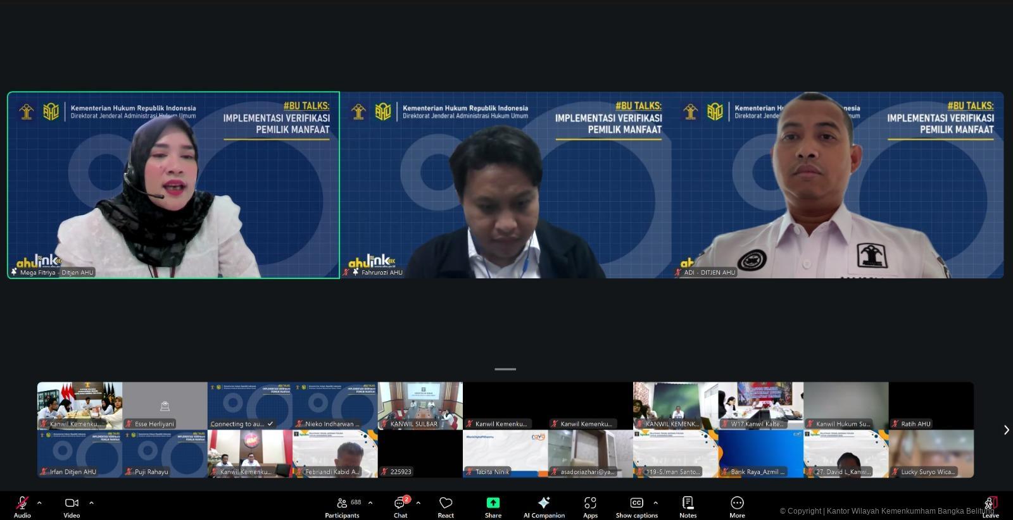Open the More options menu
The width and height of the screenshot is (1013, 520).
pos(737,504)
